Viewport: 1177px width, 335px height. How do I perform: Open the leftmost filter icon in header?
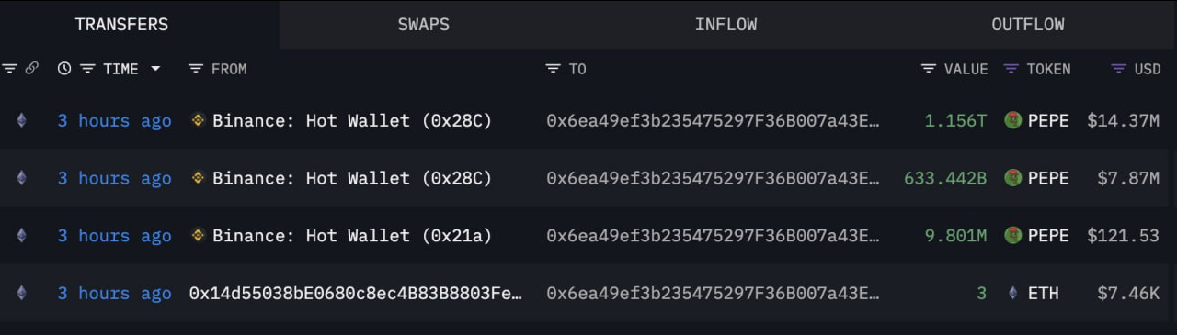coord(10,69)
